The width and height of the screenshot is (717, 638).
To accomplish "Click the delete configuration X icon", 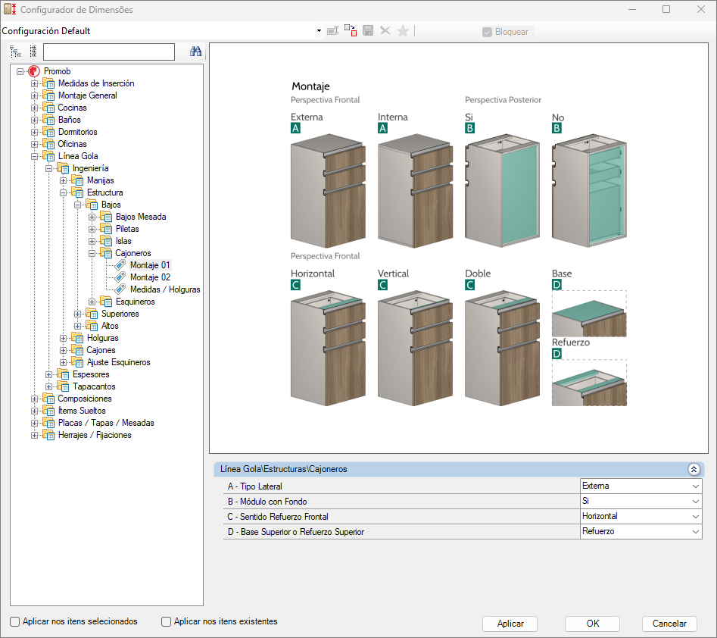I will click(385, 31).
